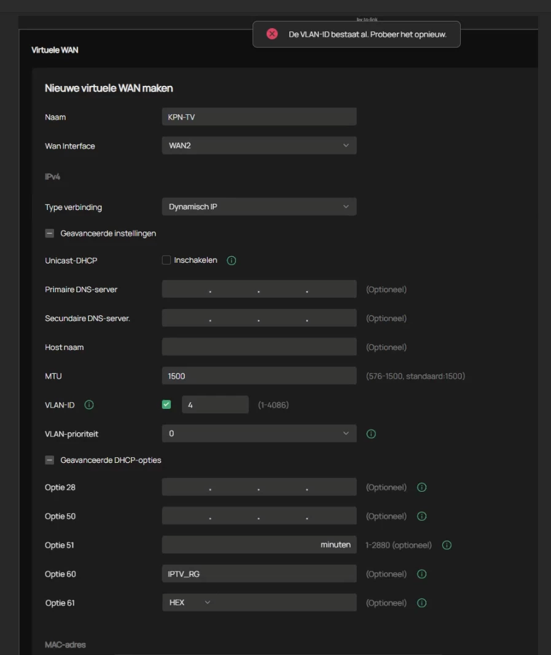Viewport: 551px width, 655px height.
Task: Open the Wan Interface dropdown showing WAN2
Action: pos(259,145)
